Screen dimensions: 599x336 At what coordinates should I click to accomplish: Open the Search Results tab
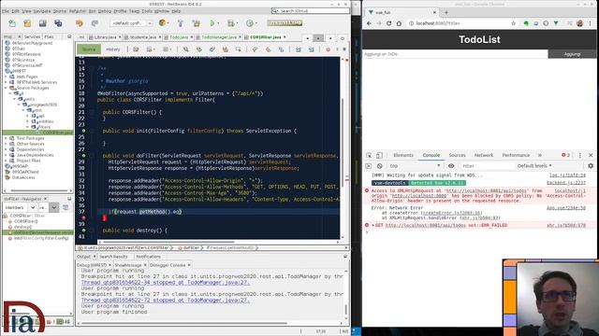(x=113, y=257)
